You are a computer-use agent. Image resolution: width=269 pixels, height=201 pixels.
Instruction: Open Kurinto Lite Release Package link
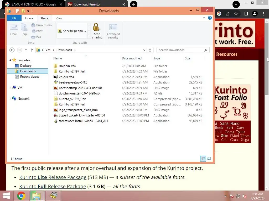[53, 177]
